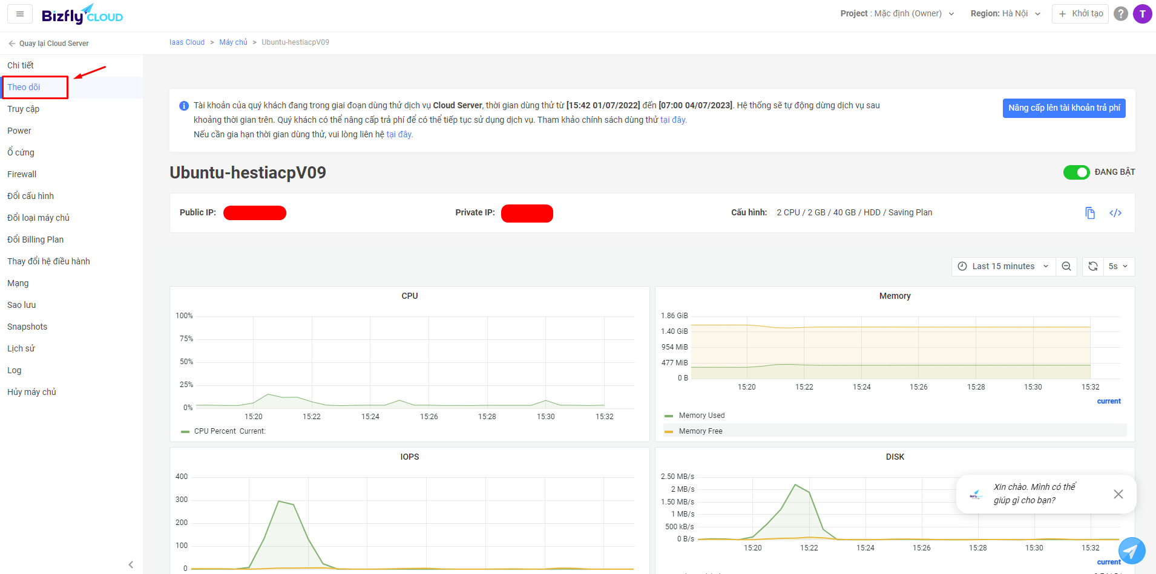Click the Public IP label
Image resolution: width=1156 pixels, height=574 pixels.
click(x=198, y=212)
